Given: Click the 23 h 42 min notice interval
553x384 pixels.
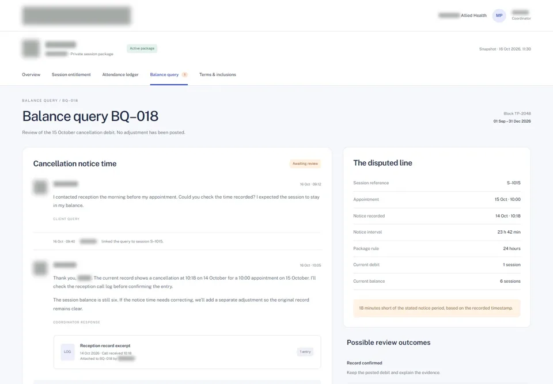Looking at the screenshot, I should (509, 232).
